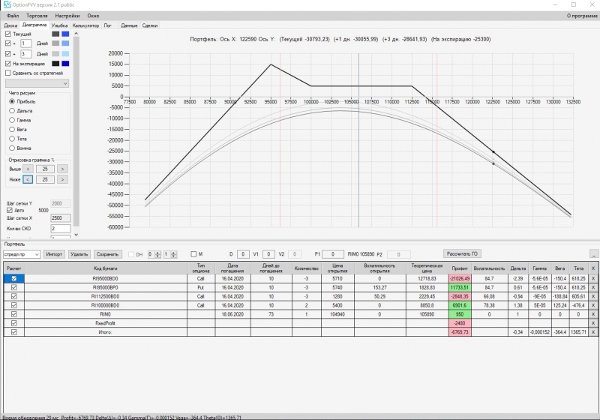Pick the blue swatch for Текущий curve
The image size is (600, 420).
[65, 34]
